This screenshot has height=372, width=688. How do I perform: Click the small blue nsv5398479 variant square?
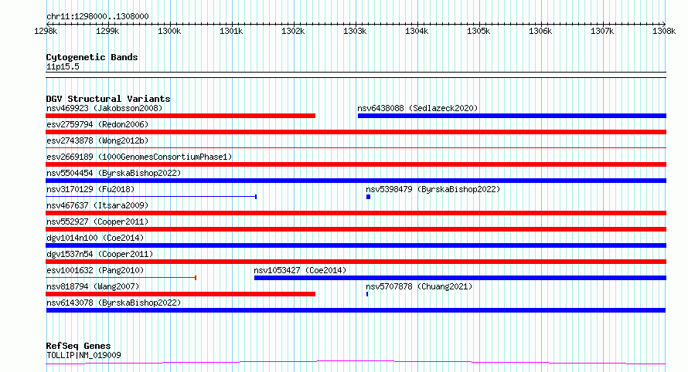click(369, 197)
